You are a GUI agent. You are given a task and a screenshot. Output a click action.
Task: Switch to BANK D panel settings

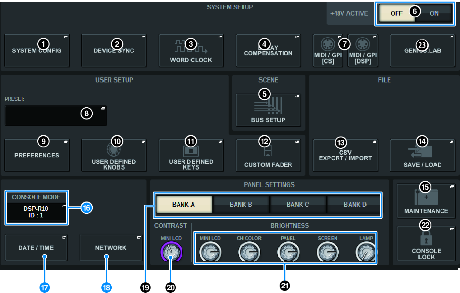(x=354, y=204)
